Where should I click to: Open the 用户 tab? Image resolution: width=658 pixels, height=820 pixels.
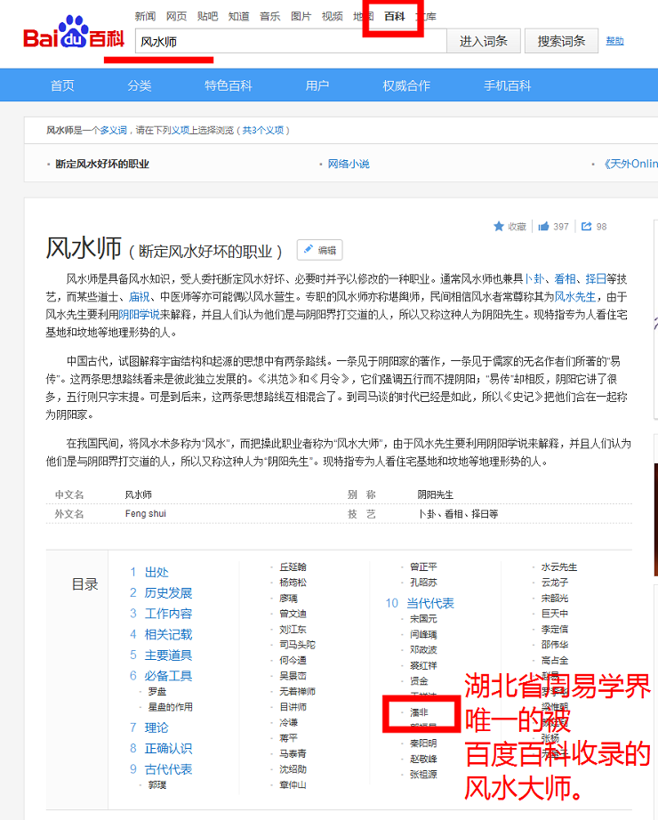317,85
